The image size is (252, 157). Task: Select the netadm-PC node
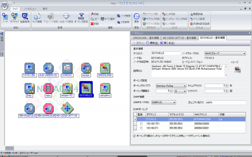(x=67, y=88)
